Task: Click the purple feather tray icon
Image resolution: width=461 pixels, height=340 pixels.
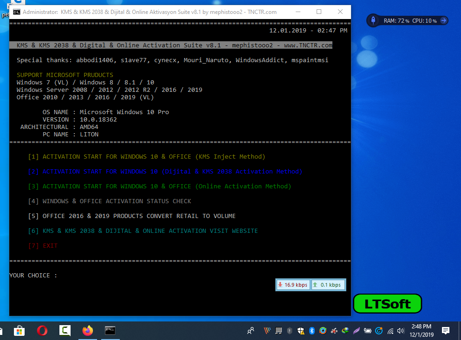Action: [x=357, y=331]
